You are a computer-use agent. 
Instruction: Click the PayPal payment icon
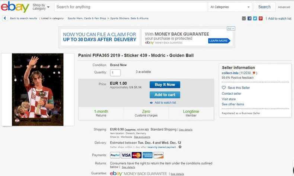point(115,155)
